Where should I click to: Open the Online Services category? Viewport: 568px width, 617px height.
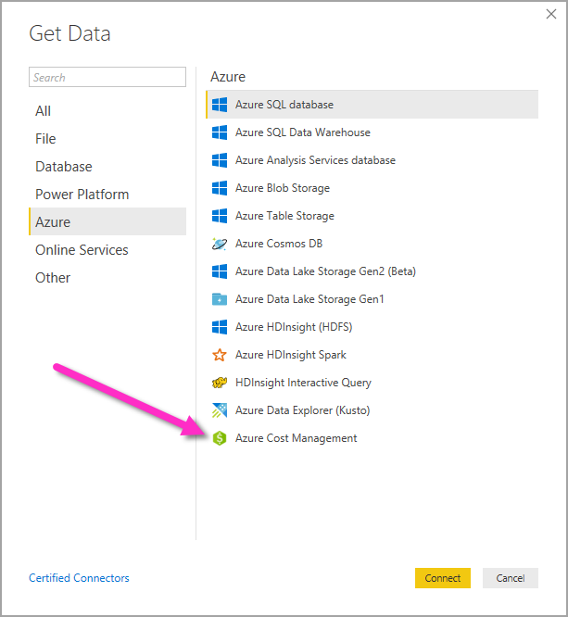pyautogui.click(x=107, y=250)
